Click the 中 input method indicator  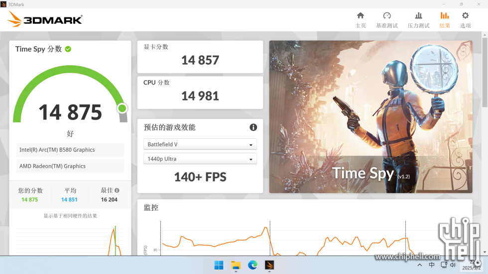(432, 265)
